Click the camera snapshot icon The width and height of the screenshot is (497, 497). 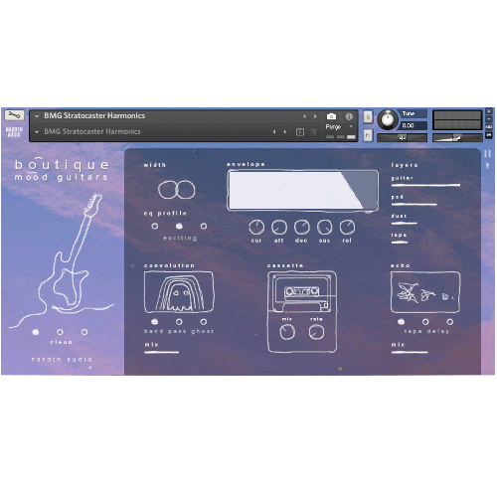pos(331,116)
